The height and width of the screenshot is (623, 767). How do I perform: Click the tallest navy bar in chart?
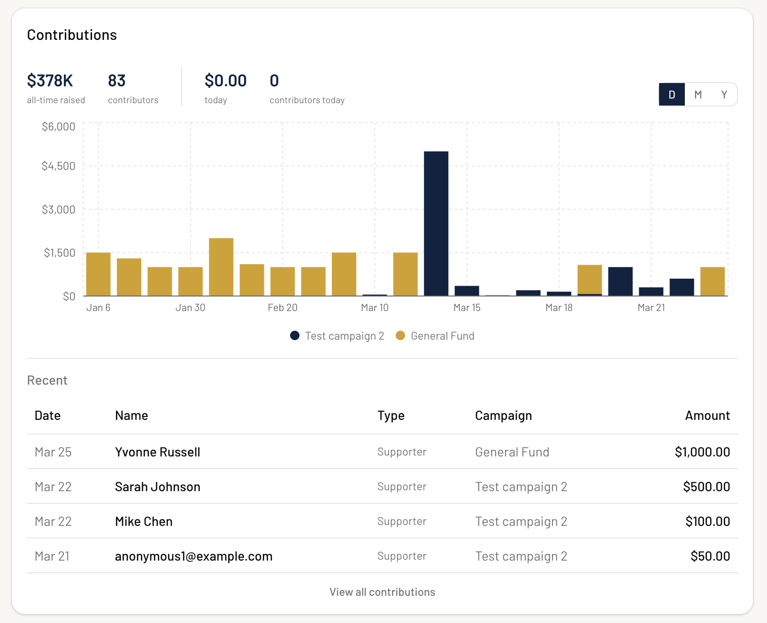[436, 223]
